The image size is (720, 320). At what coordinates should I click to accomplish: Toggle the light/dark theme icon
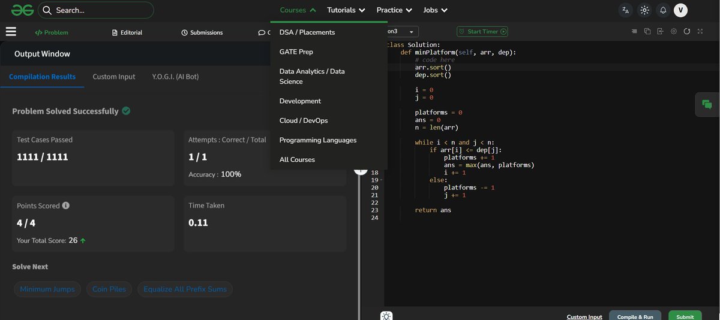click(644, 10)
